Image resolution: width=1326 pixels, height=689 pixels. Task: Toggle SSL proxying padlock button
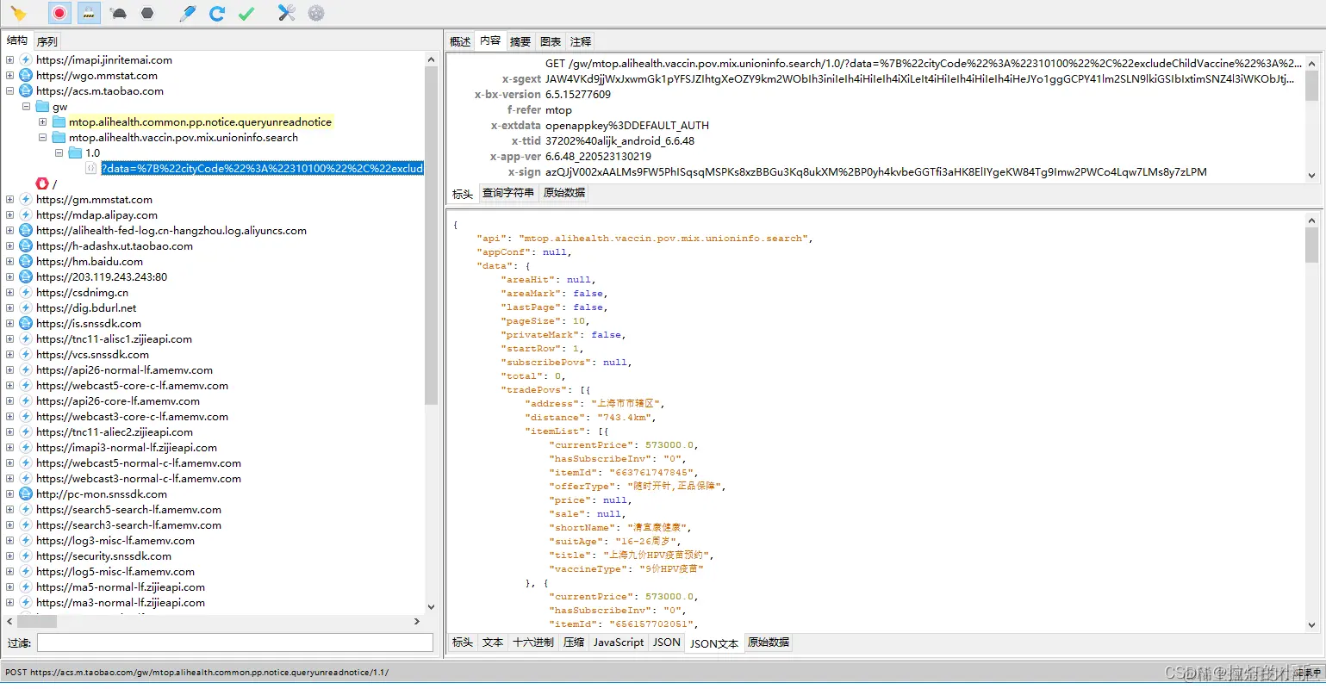tap(88, 13)
